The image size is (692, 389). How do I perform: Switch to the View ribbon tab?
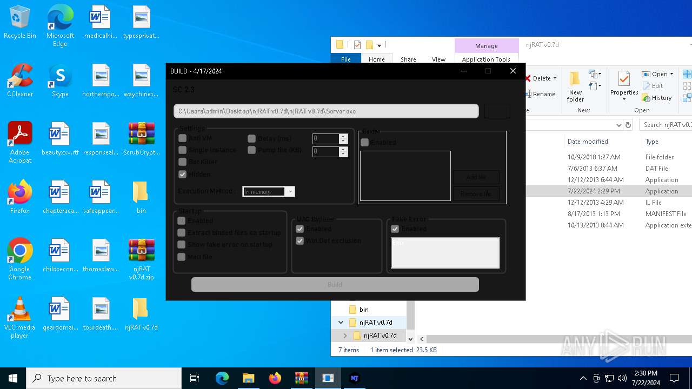pyautogui.click(x=438, y=59)
